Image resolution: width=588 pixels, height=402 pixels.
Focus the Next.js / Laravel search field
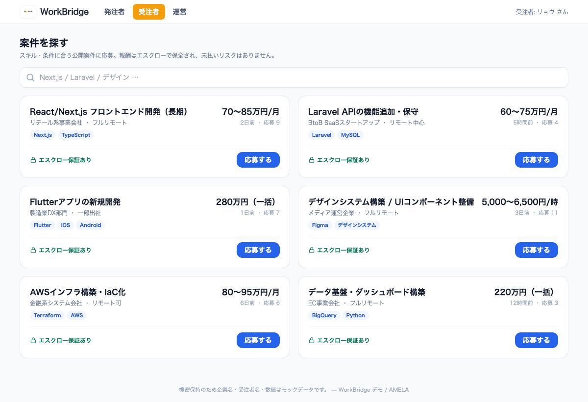pyautogui.click(x=294, y=77)
